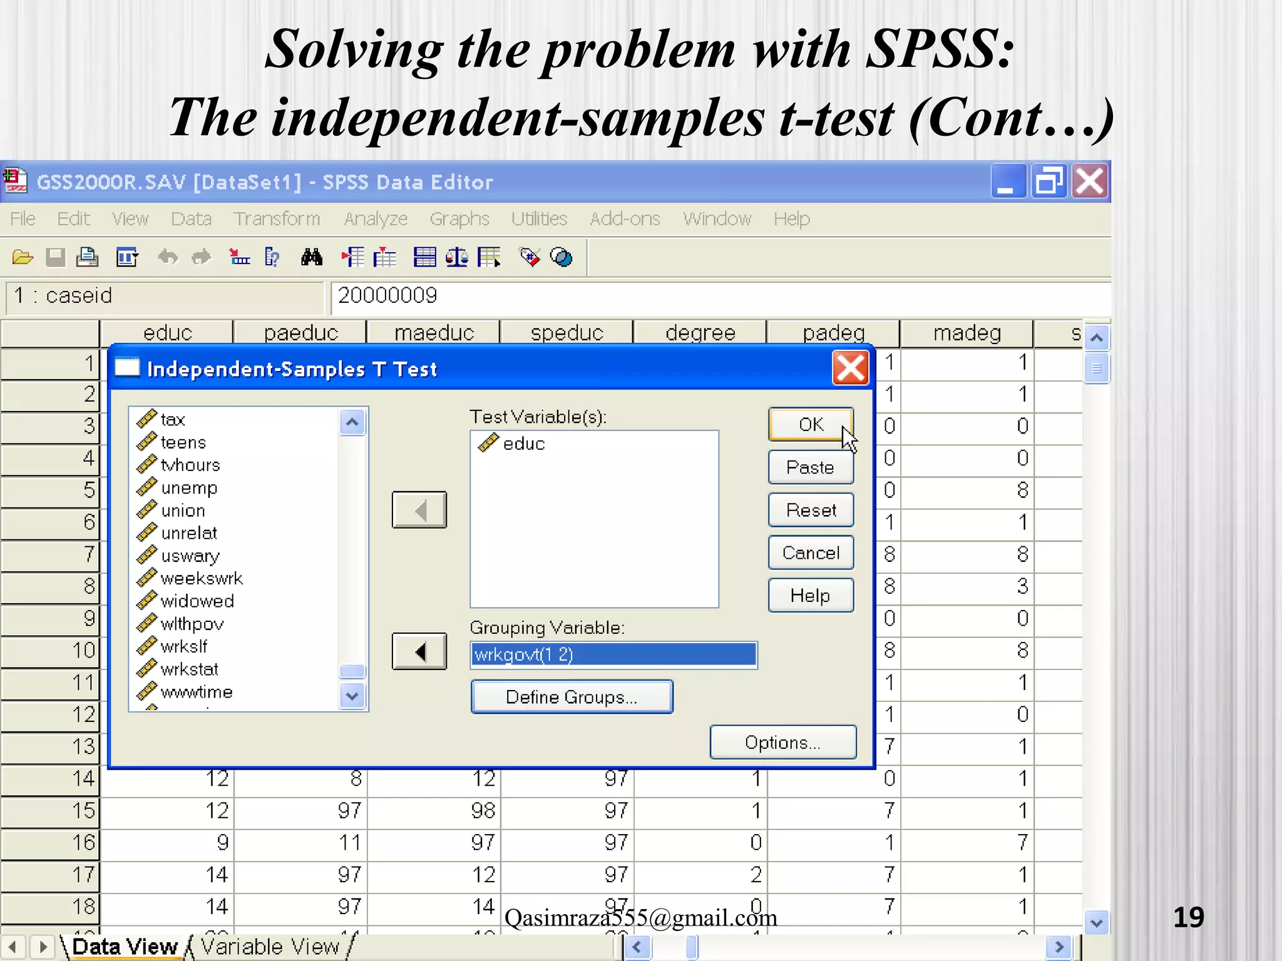This screenshot has height=961, width=1282.
Task: Click the Open File folder icon
Action: tap(23, 257)
